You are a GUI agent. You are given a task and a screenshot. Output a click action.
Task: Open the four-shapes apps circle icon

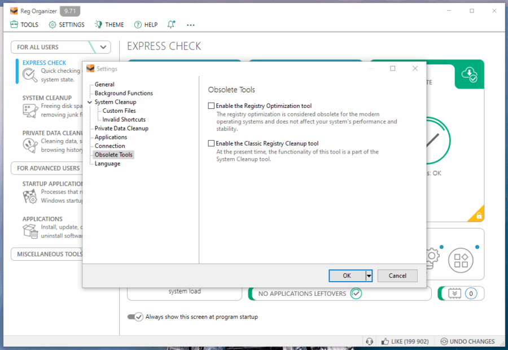point(461,260)
